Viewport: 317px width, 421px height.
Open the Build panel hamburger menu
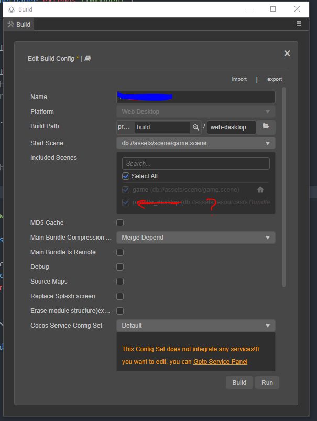299,24
